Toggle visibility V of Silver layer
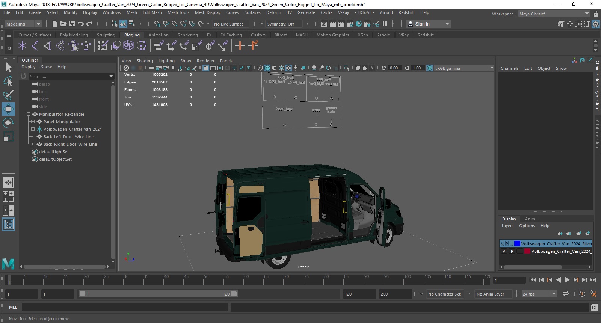 click(x=502, y=244)
